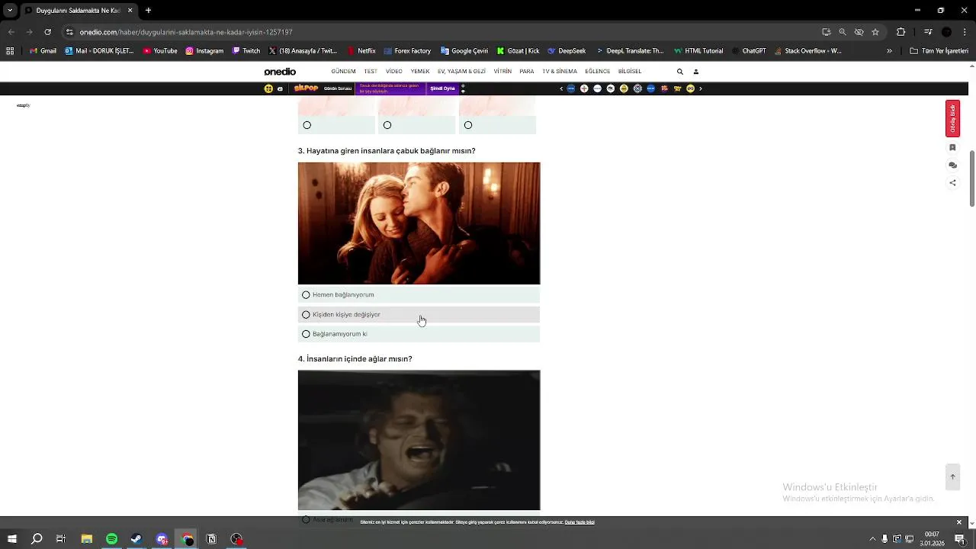The height and width of the screenshot is (549, 976).
Task: Click the install app icon in the address bar
Action: click(x=826, y=32)
